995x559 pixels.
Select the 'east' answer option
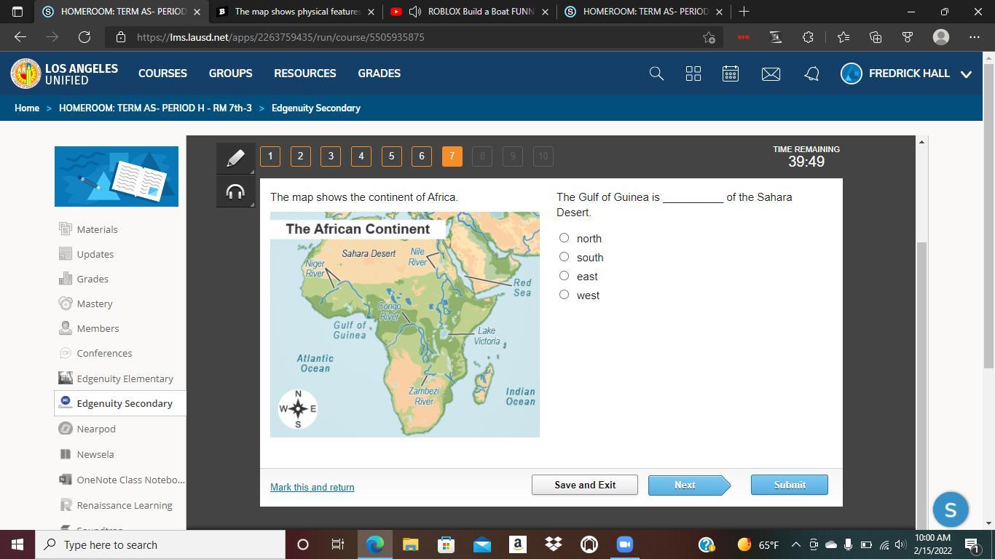(564, 276)
